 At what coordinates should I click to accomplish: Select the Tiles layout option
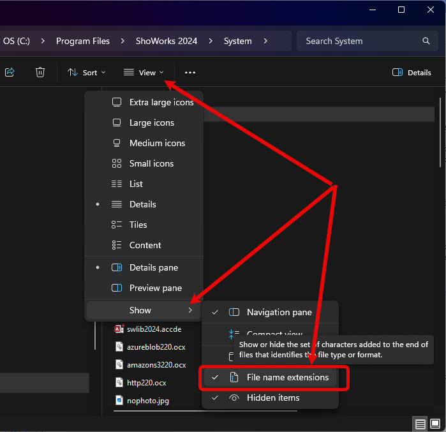pyautogui.click(x=138, y=225)
